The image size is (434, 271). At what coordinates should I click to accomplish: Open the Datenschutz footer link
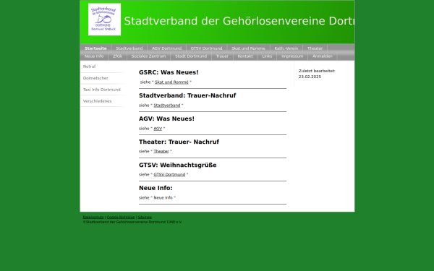[93, 217]
